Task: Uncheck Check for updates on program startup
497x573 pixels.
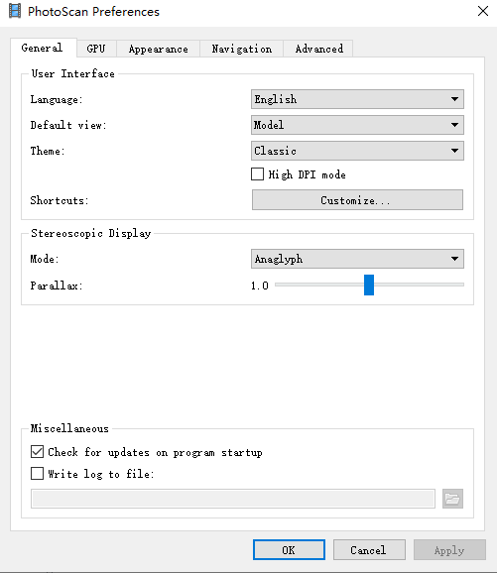Action: (37, 452)
